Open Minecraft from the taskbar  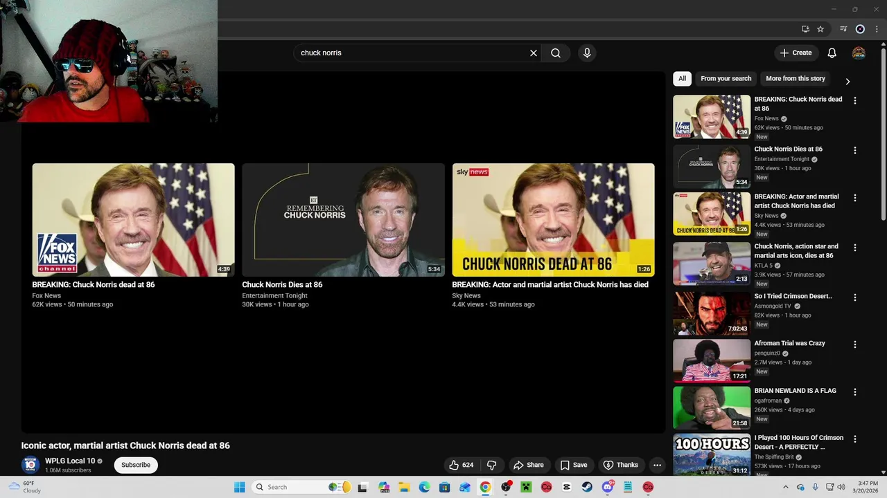coord(526,487)
